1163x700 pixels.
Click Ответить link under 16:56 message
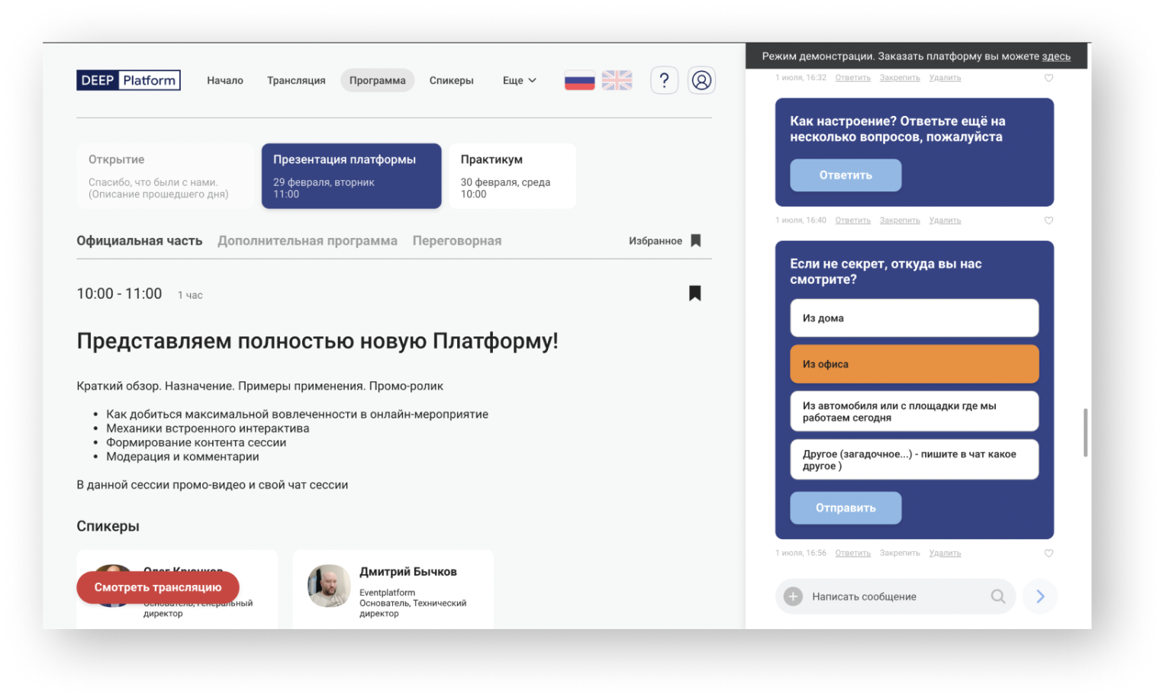(852, 554)
